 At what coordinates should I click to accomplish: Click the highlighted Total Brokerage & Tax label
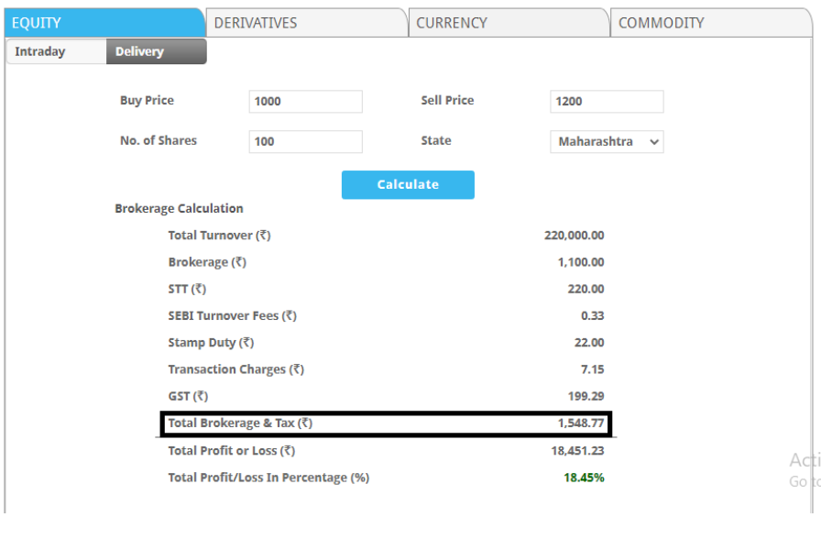click(x=240, y=423)
